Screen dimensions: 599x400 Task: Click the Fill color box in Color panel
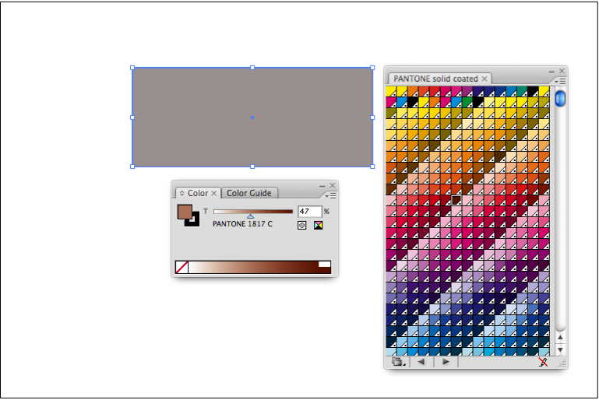(x=185, y=212)
